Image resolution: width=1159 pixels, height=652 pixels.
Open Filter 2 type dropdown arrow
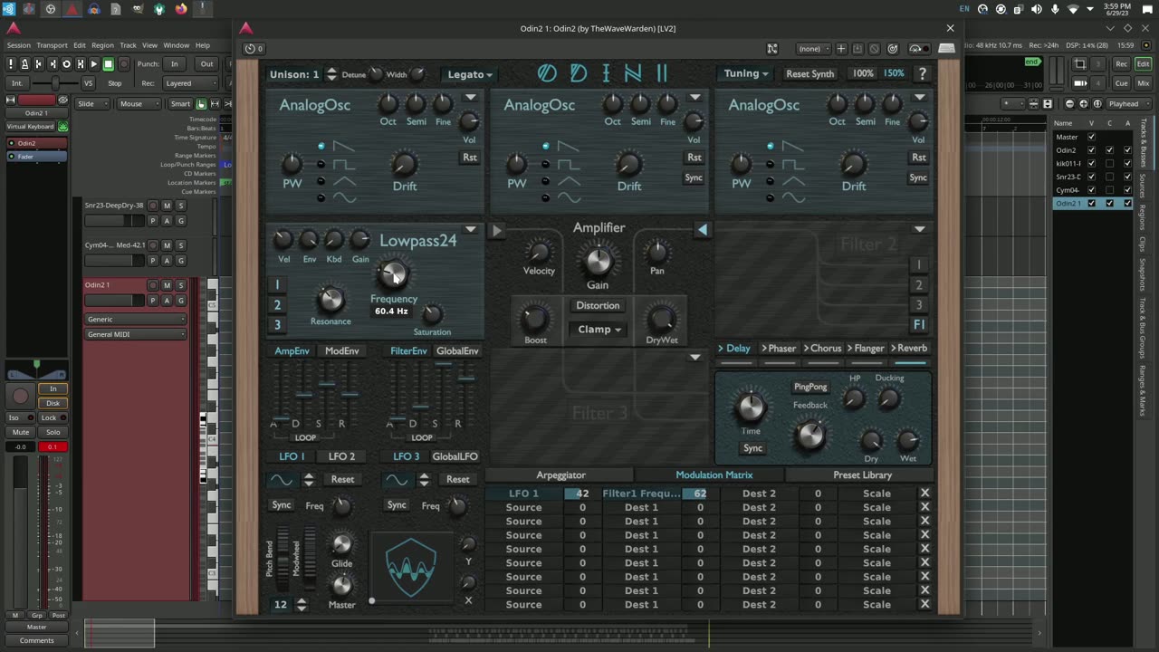(919, 229)
